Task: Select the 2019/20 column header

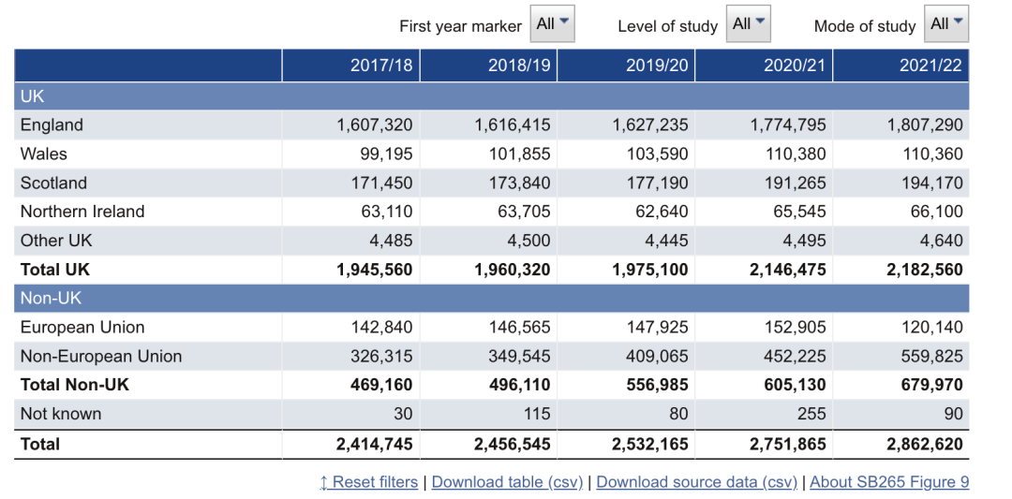Action: tap(657, 66)
